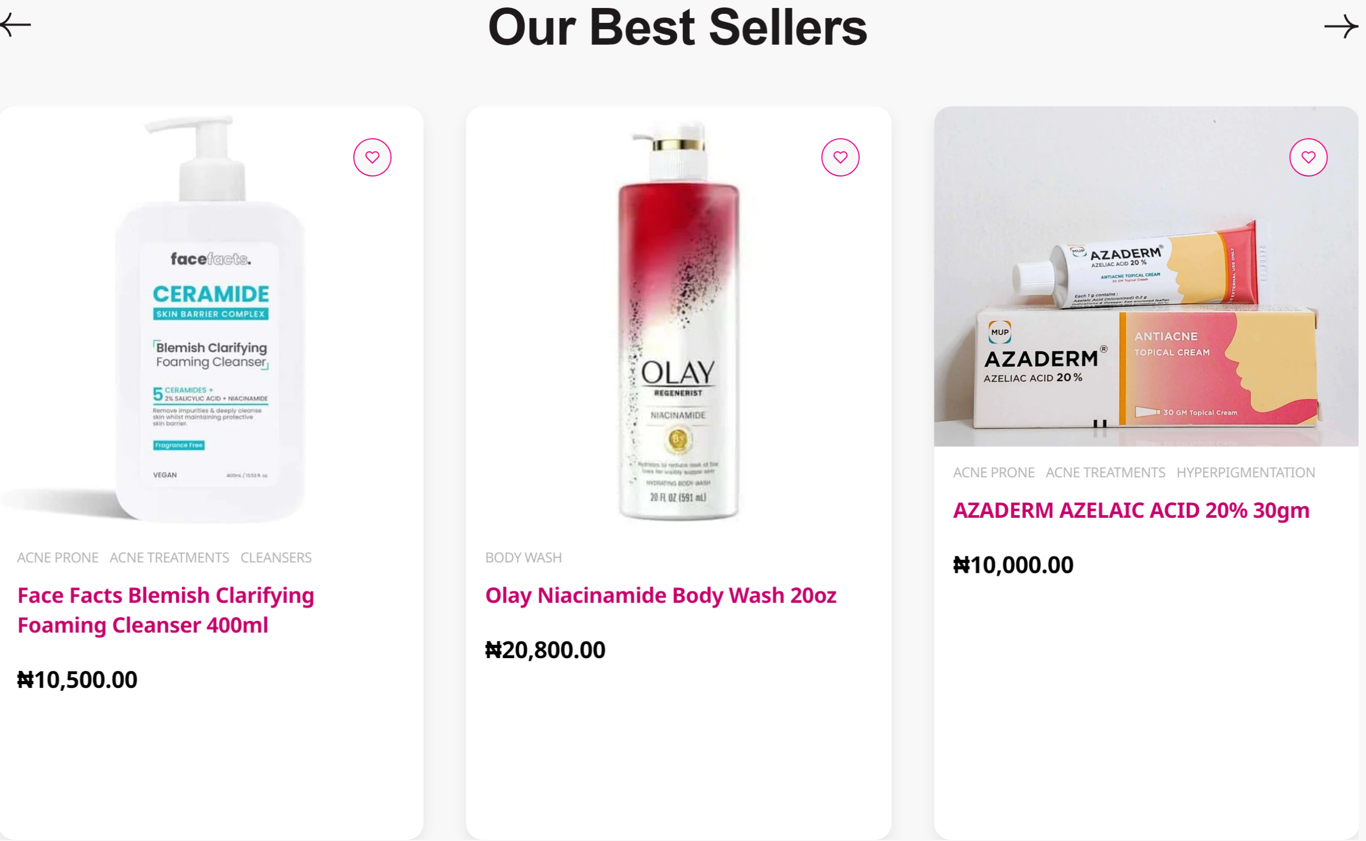Select ACNE TREATMENTS category under Azaderm
The height and width of the screenshot is (841, 1366).
pyautogui.click(x=1105, y=472)
